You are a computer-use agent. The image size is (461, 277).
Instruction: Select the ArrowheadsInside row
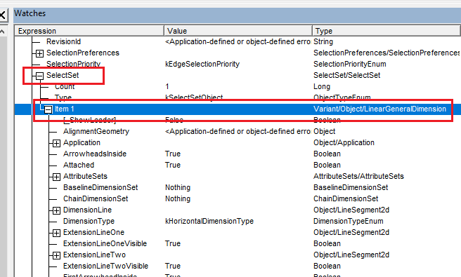click(x=238, y=154)
